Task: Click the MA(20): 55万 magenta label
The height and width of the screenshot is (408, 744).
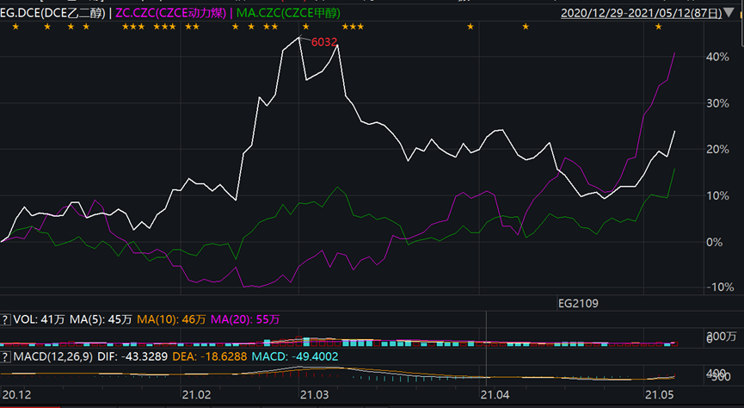Action: (245, 319)
